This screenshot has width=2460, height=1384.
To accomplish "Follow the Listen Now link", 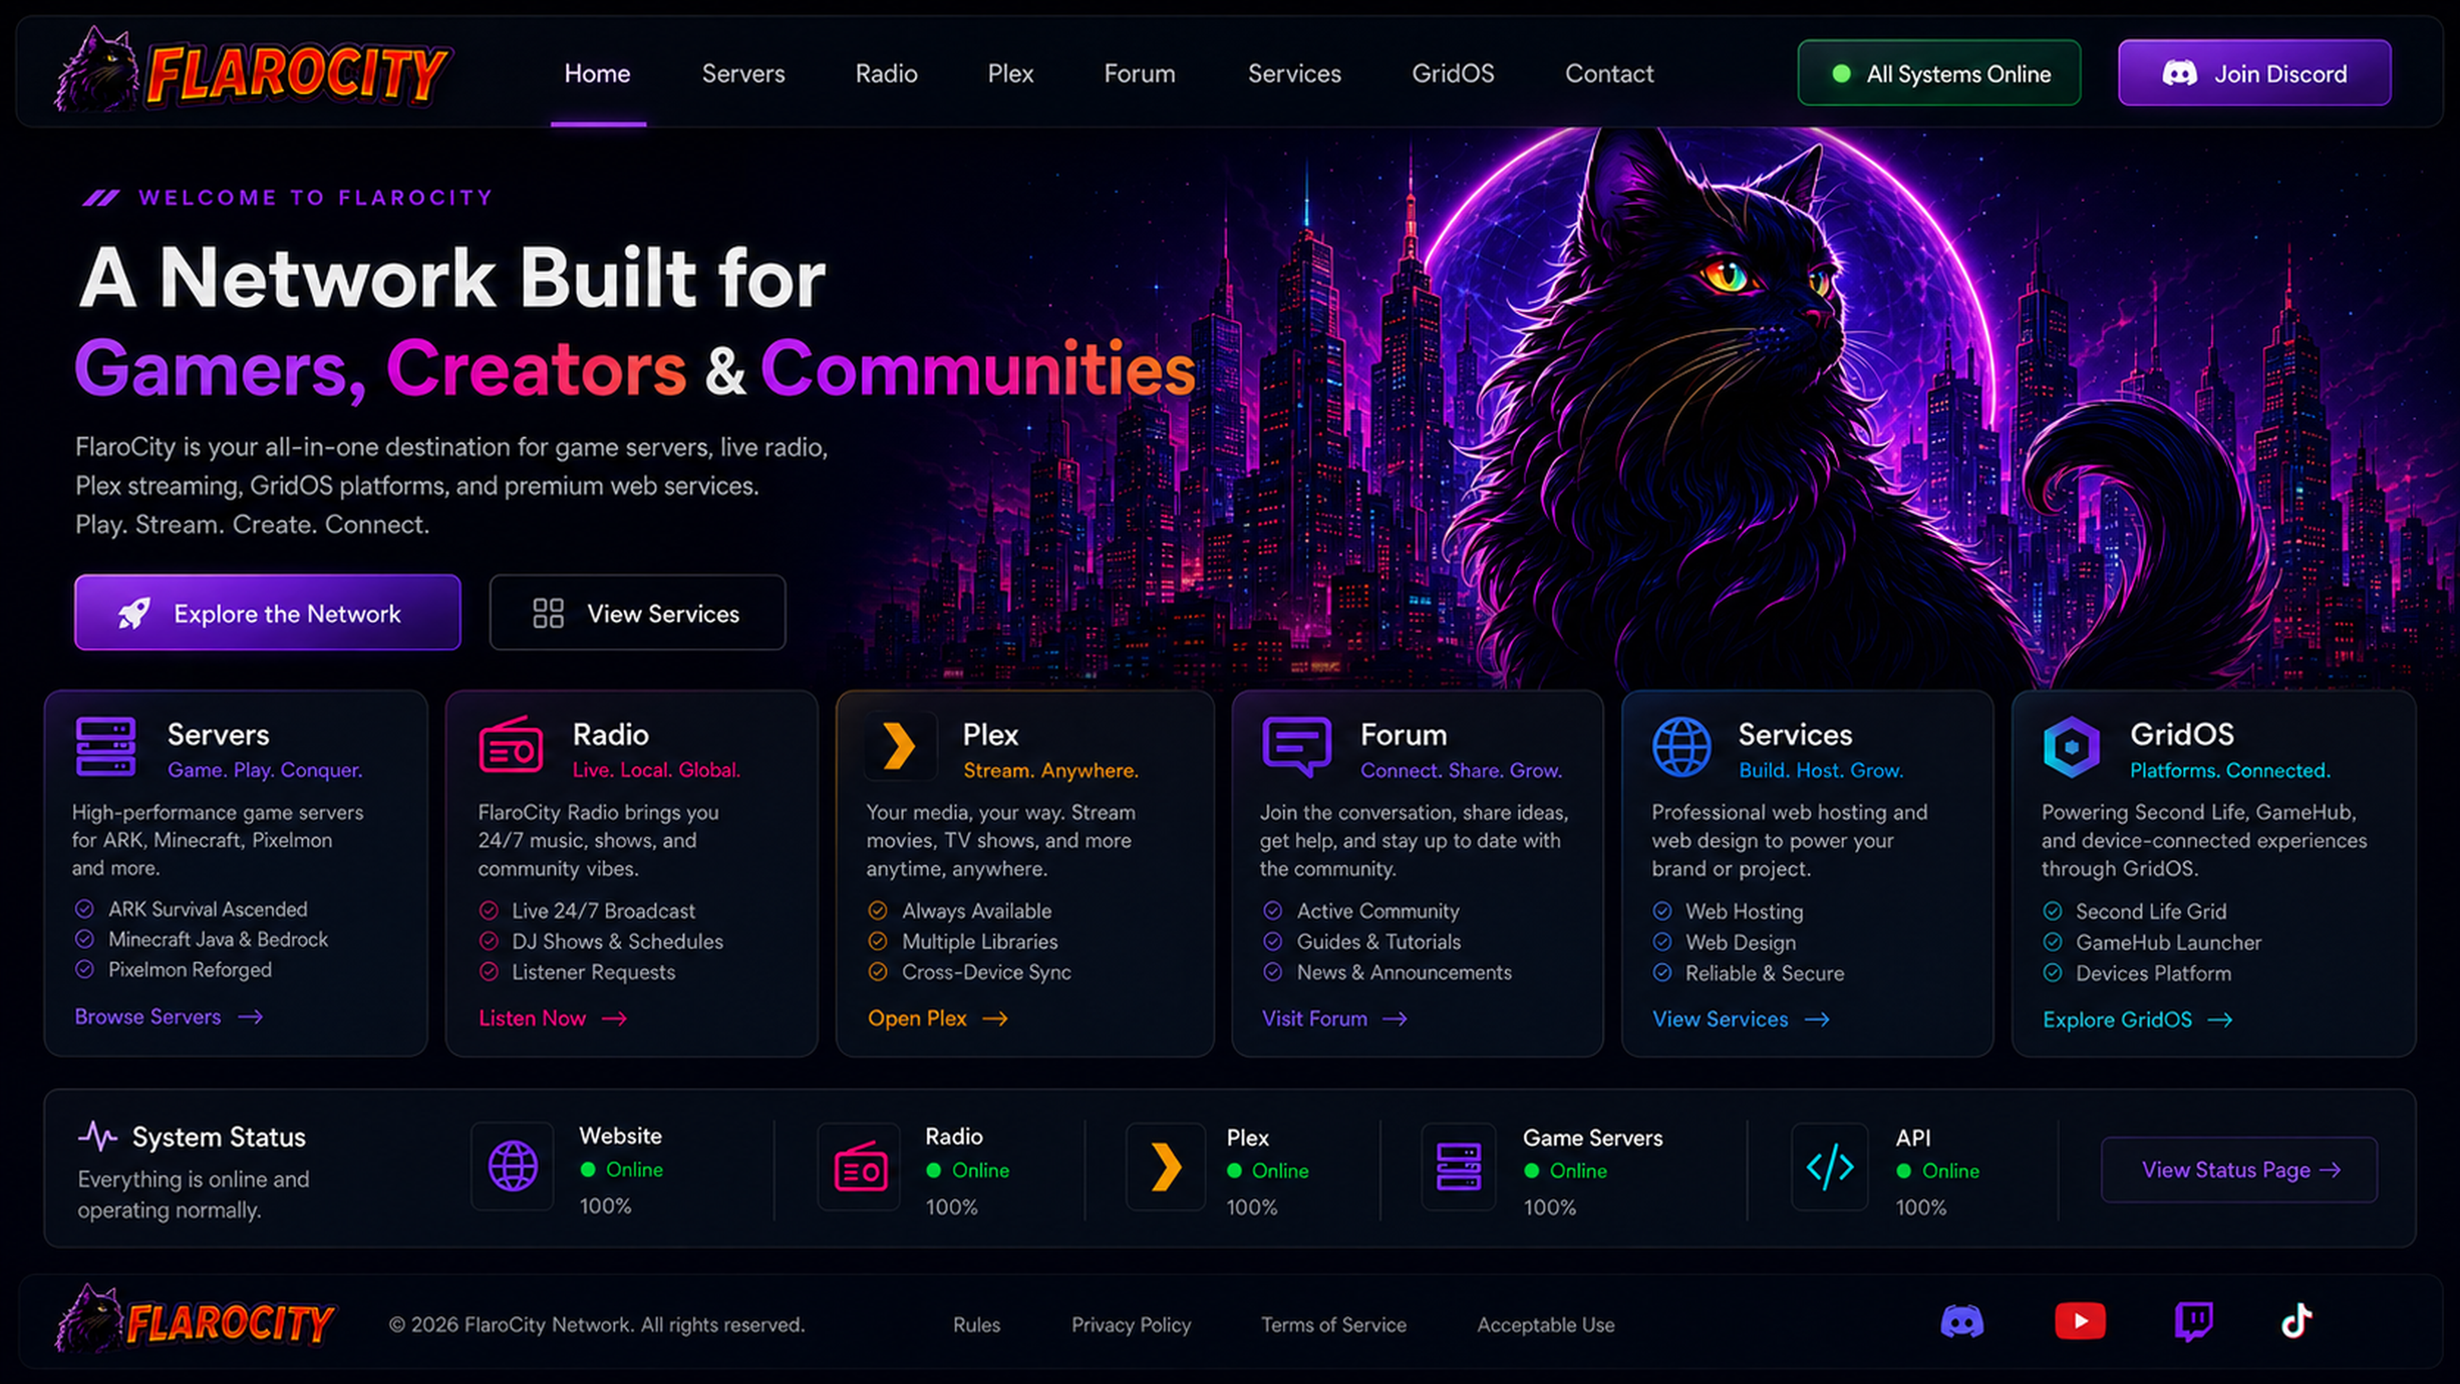I will pos(552,1018).
